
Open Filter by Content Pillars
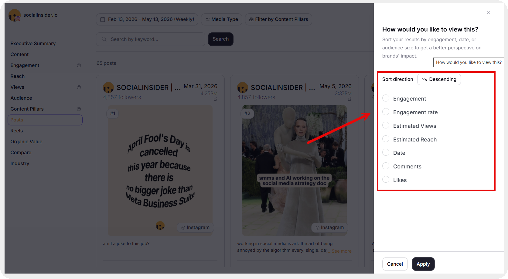(278, 19)
